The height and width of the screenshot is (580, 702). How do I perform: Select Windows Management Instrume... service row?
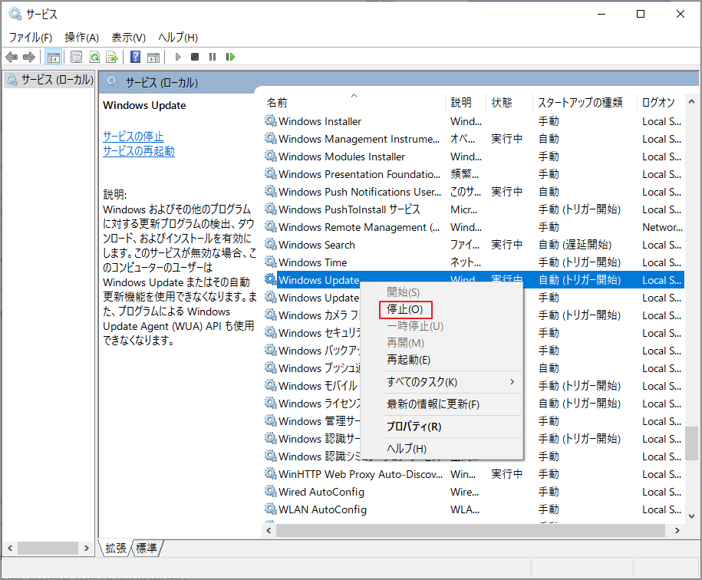pos(473,139)
